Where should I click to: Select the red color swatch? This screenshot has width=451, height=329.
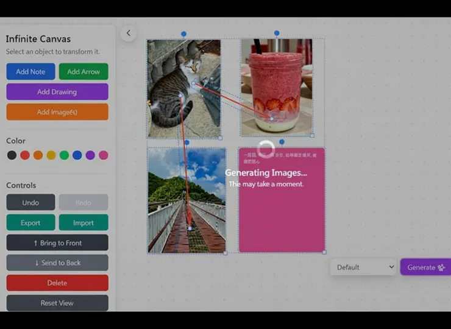pyautogui.click(x=25, y=155)
